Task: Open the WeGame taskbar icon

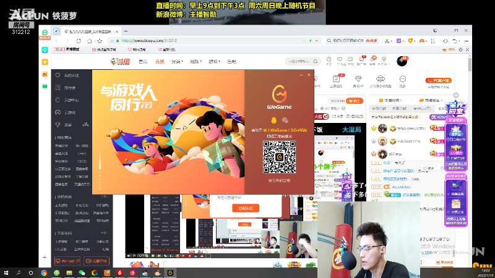Action: 170,273
